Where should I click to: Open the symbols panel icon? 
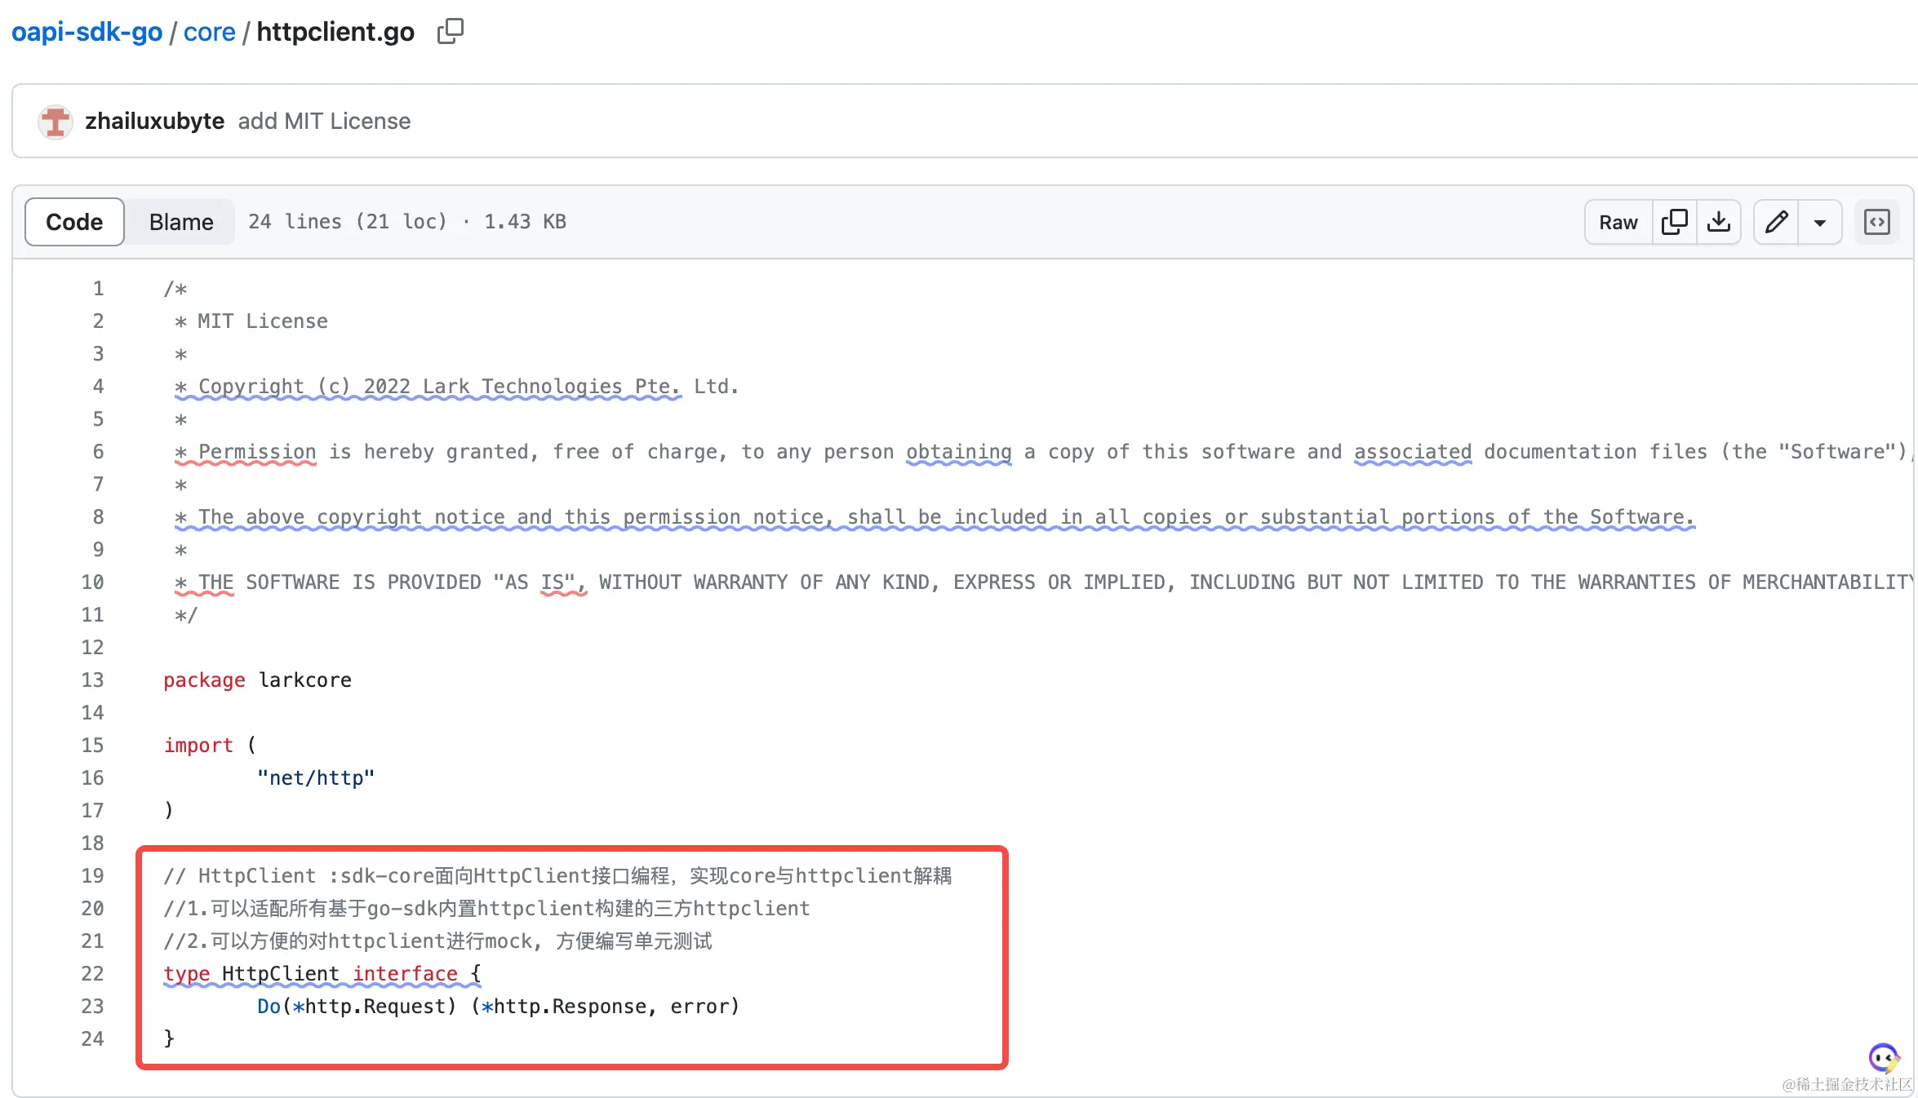point(1876,222)
